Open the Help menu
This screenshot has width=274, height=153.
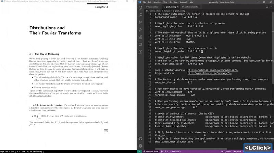click(191, 2)
